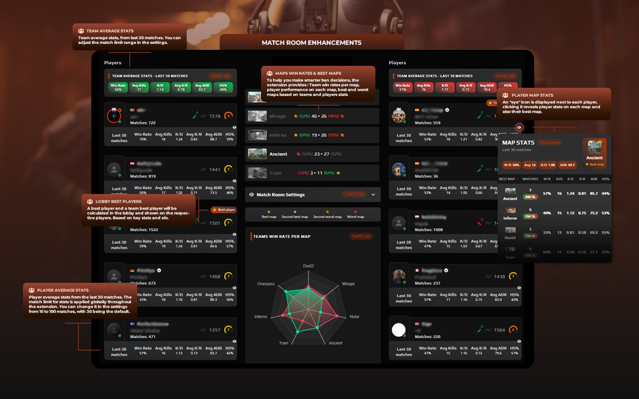Click the eye icon beside Match Room Settings
Image resolution: width=639 pixels, height=399 pixels.
pos(252,195)
